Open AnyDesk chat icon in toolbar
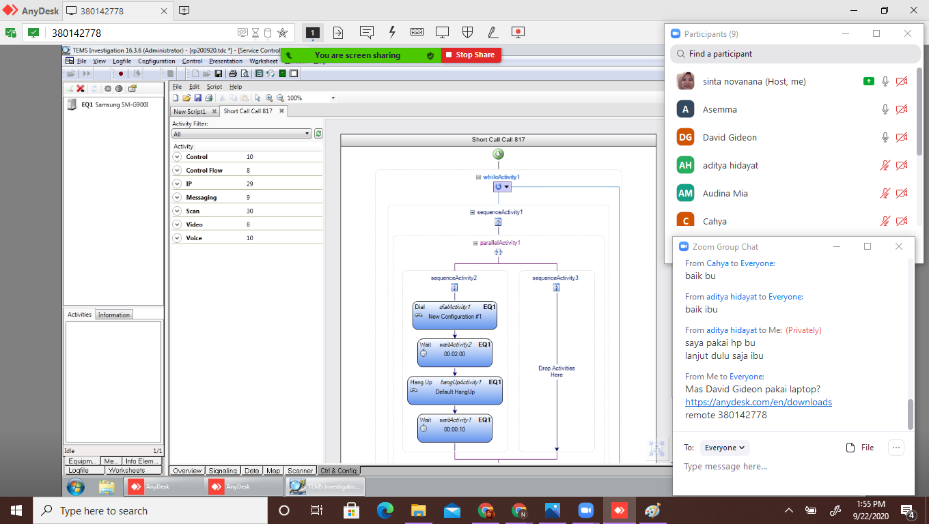Image resolution: width=929 pixels, height=524 pixels. pyautogui.click(x=367, y=33)
